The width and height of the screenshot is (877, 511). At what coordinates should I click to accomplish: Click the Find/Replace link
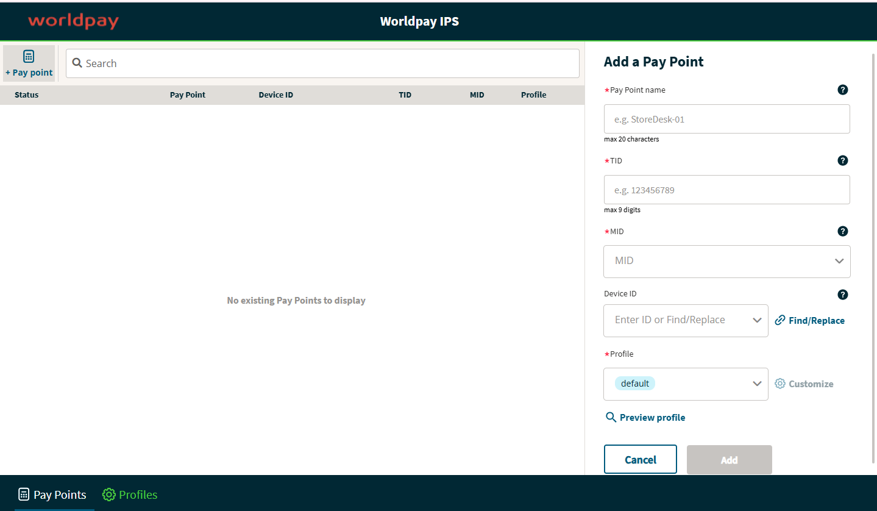click(809, 321)
